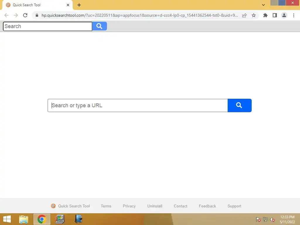Close the Chrome window with the red X
Viewport: 300px width, 225px height.
[293, 3]
